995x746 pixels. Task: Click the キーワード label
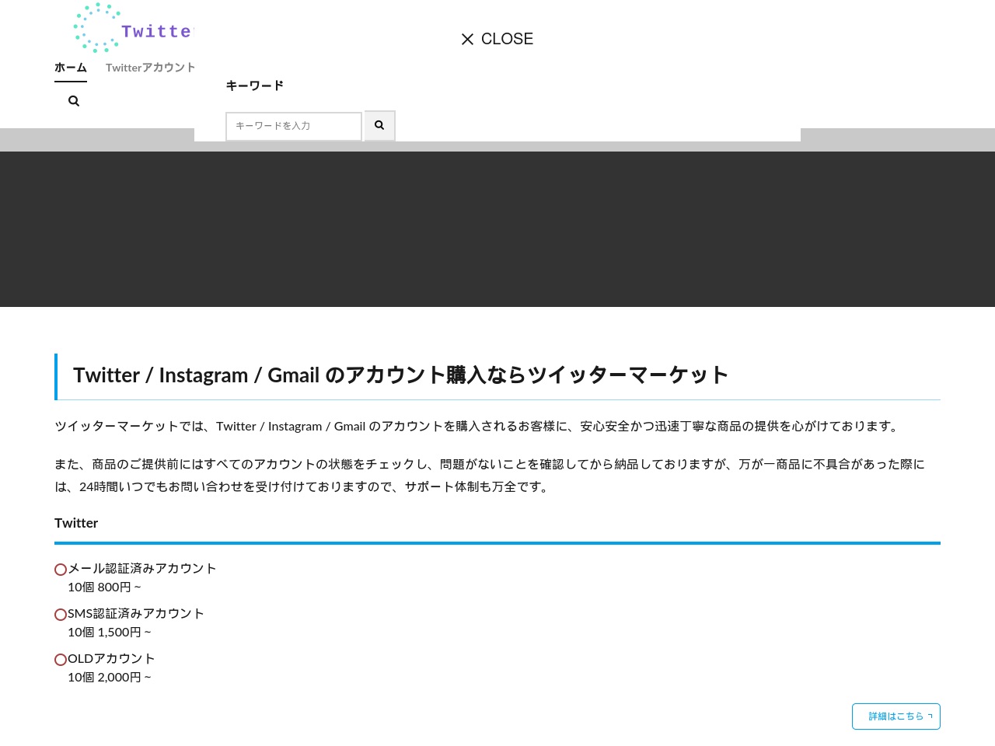pos(255,85)
